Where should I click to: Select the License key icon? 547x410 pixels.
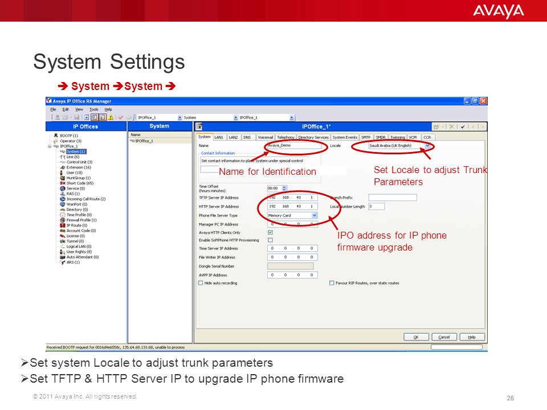tap(63, 236)
